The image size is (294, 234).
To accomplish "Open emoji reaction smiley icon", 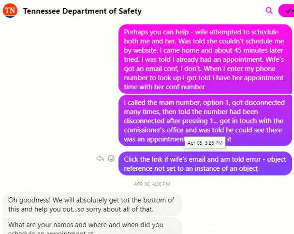I will (111, 158).
